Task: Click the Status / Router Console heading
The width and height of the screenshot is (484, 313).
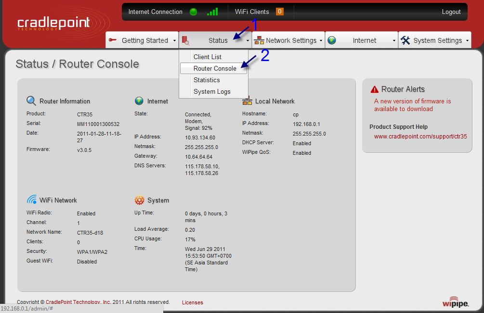Action: 77,64
